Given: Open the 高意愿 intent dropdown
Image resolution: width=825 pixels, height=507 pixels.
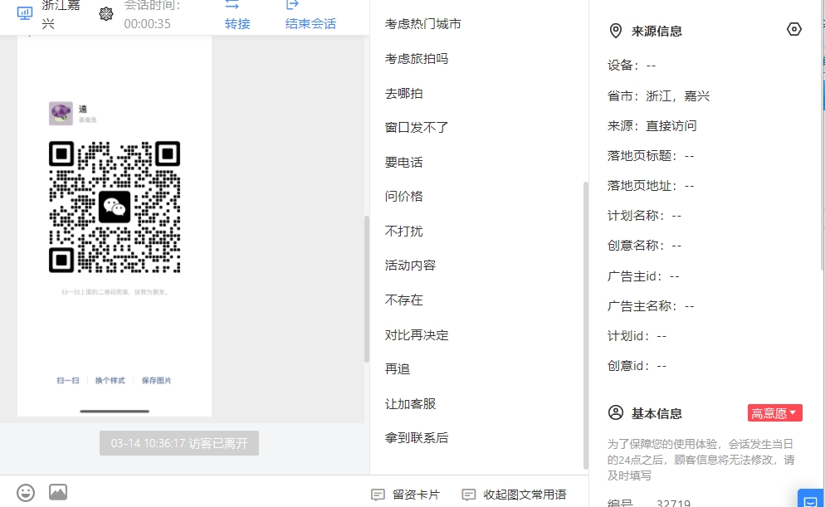Looking at the screenshot, I should click(774, 413).
